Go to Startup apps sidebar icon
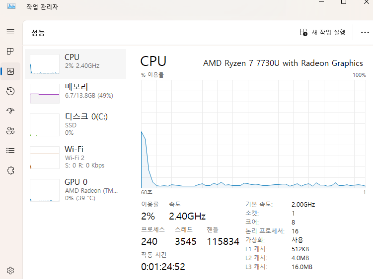The height and width of the screenshot is (279, 373). (x=10, y=111)
